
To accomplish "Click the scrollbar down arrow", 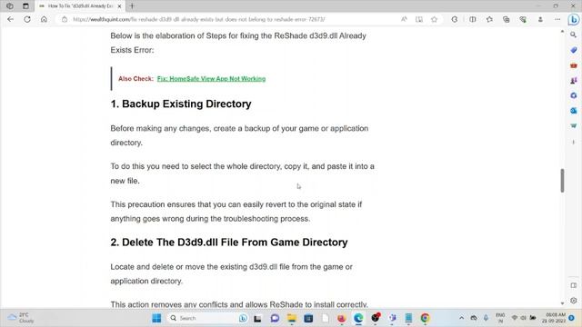I will tap(562, 303).
